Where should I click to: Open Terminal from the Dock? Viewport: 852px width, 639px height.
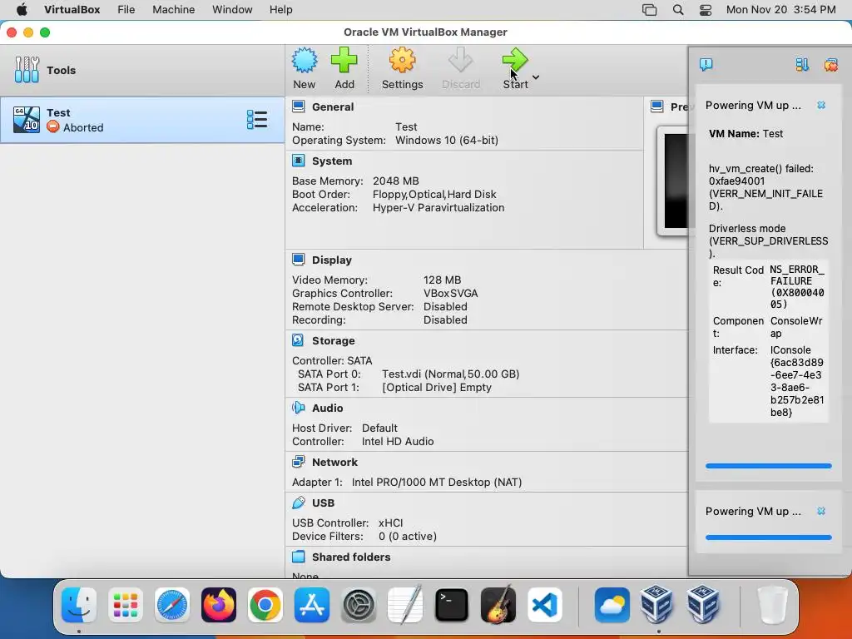[x=452, y=605]
